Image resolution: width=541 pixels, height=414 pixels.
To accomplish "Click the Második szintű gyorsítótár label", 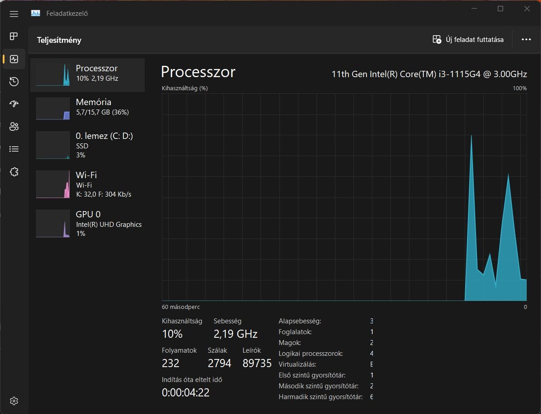I will 319,386.
